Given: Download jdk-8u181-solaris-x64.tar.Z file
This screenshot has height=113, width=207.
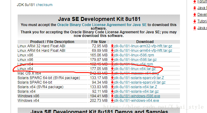Looking at the screenshot, I should [x=136, y=87].
